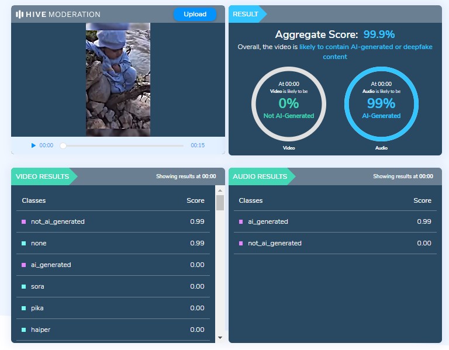Click the video preview thumbnail
Image resolution: width=449 pixels, height=350 pixels.
118,79
